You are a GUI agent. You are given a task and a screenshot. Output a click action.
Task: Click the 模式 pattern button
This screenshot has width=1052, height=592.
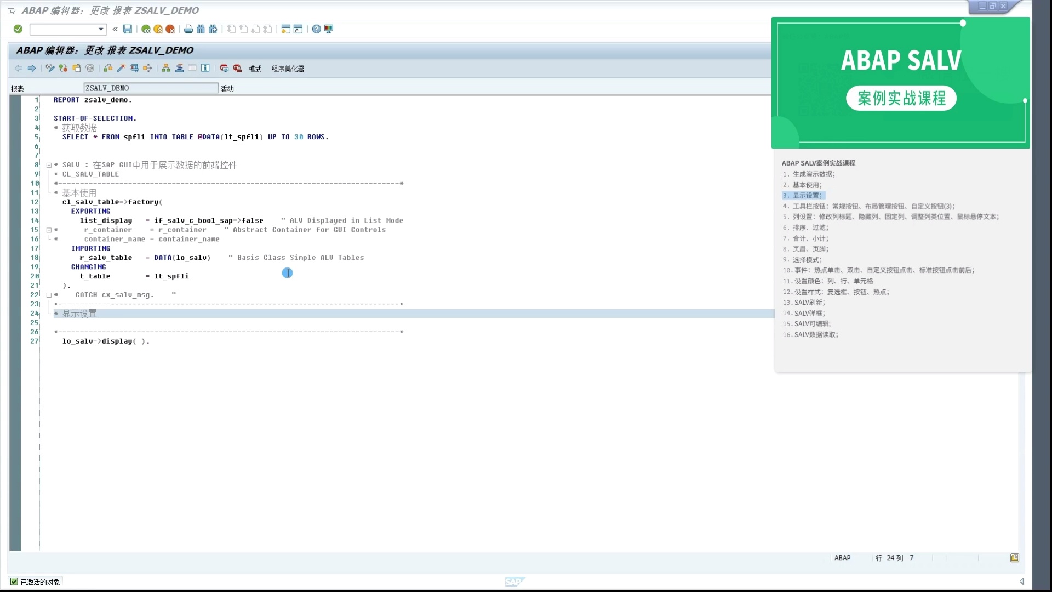[x=254, y=69]
